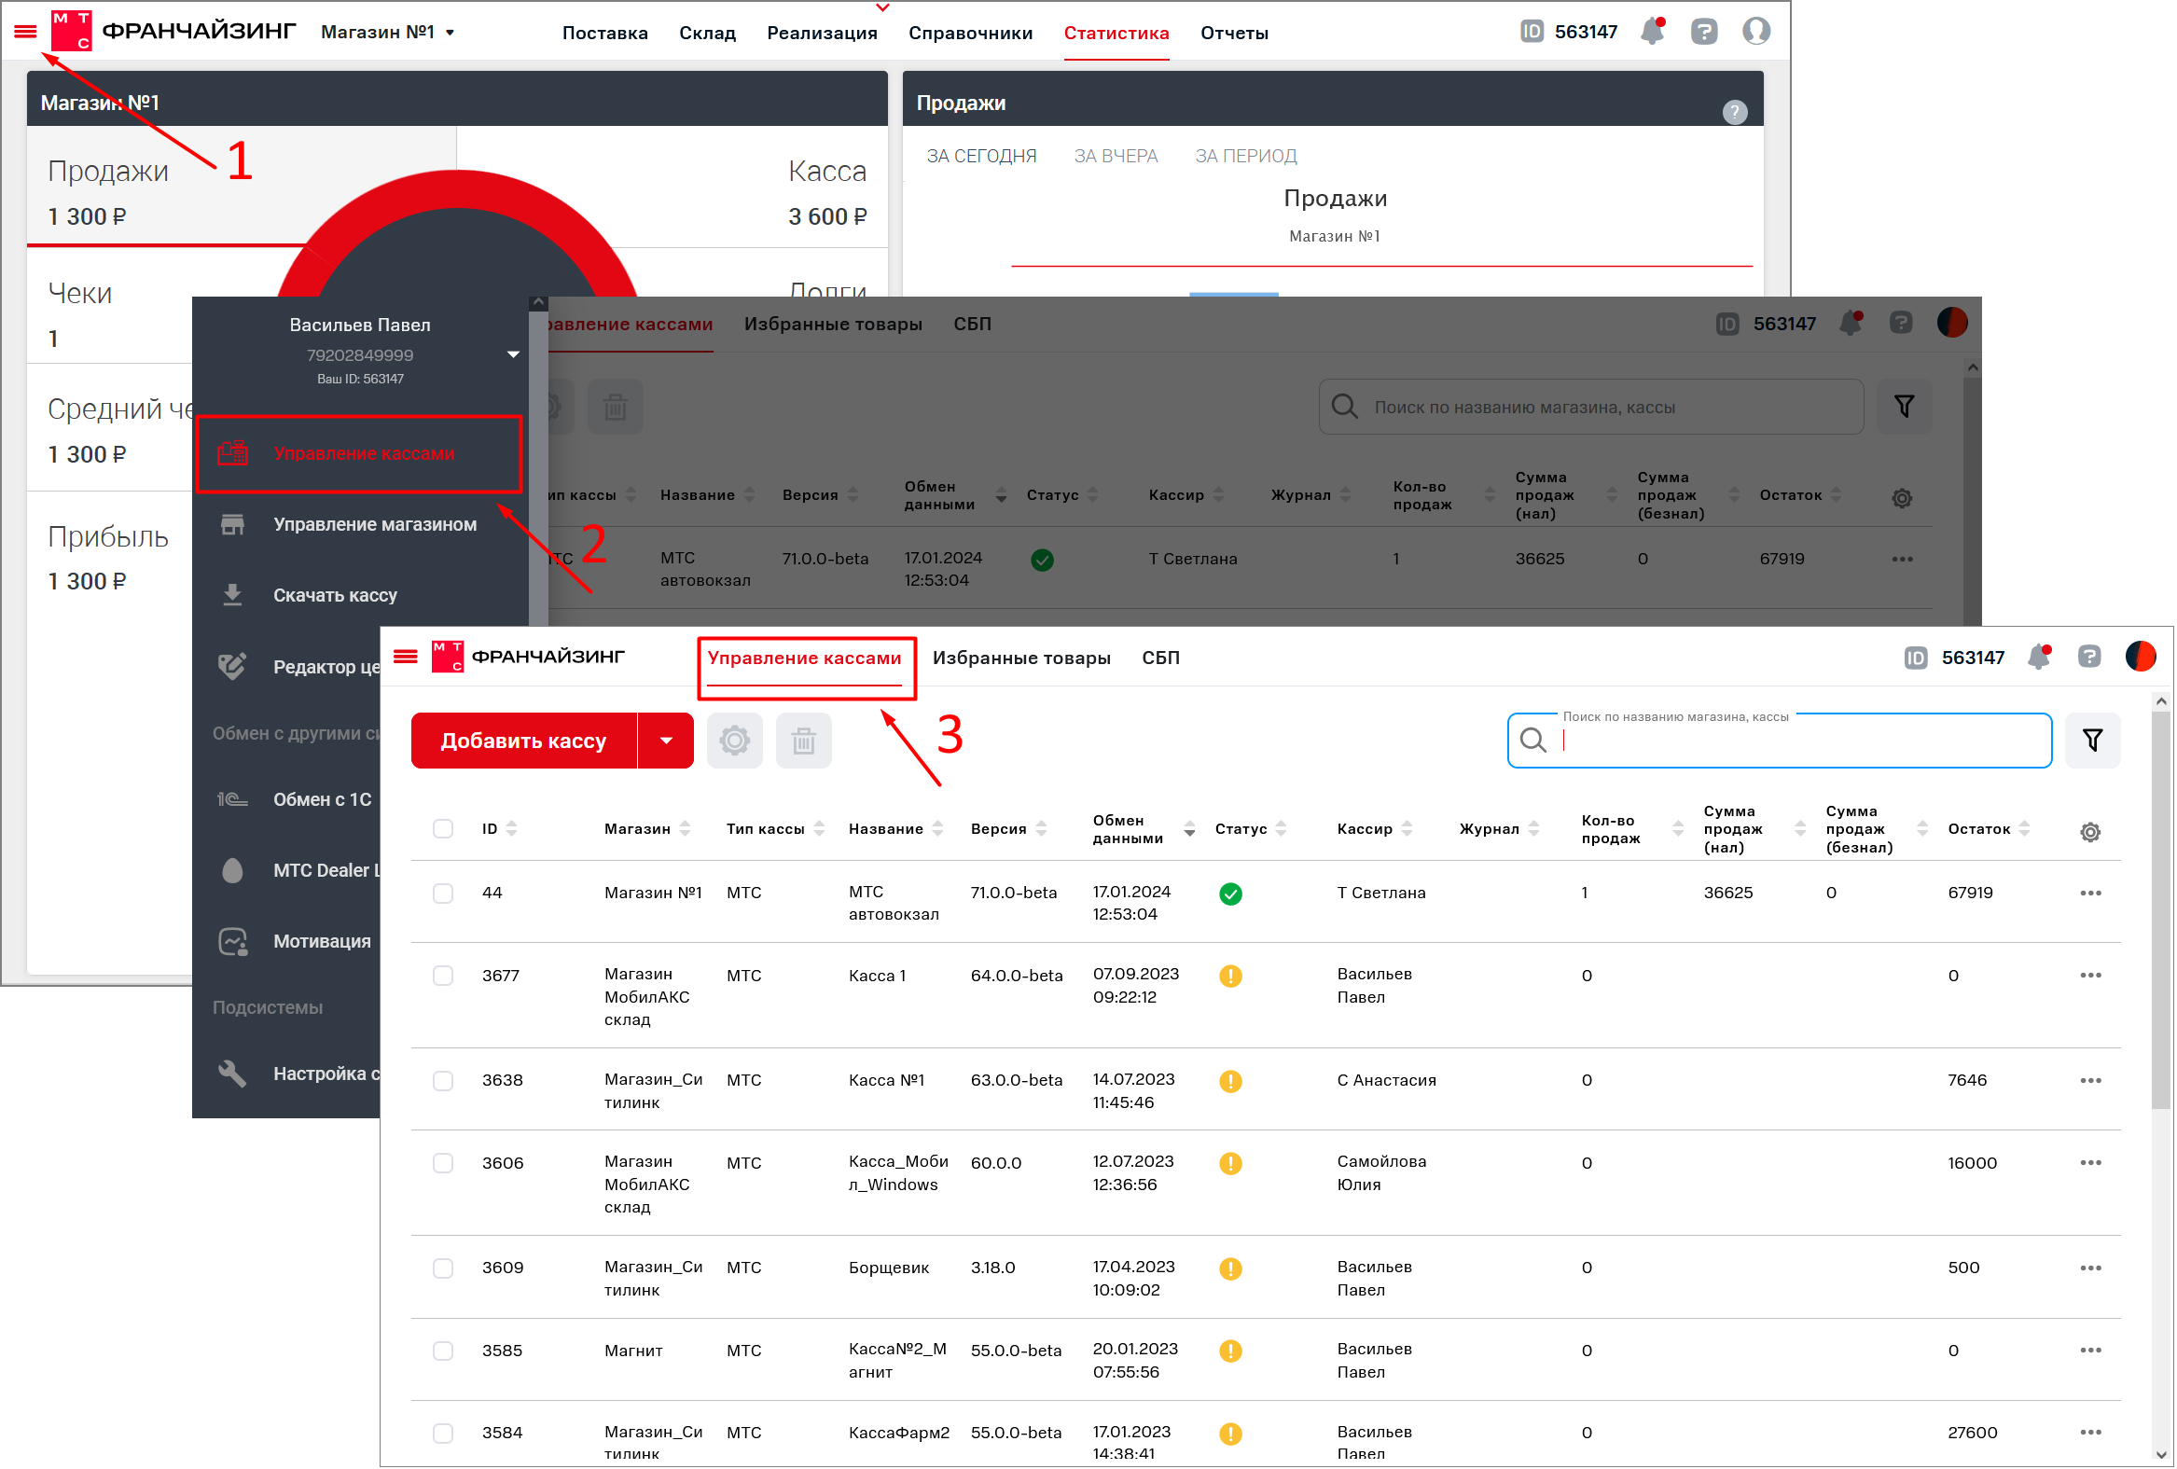Check the box for register 3584
The width and height of the screenshot is (2177, 1469).
444,1434
